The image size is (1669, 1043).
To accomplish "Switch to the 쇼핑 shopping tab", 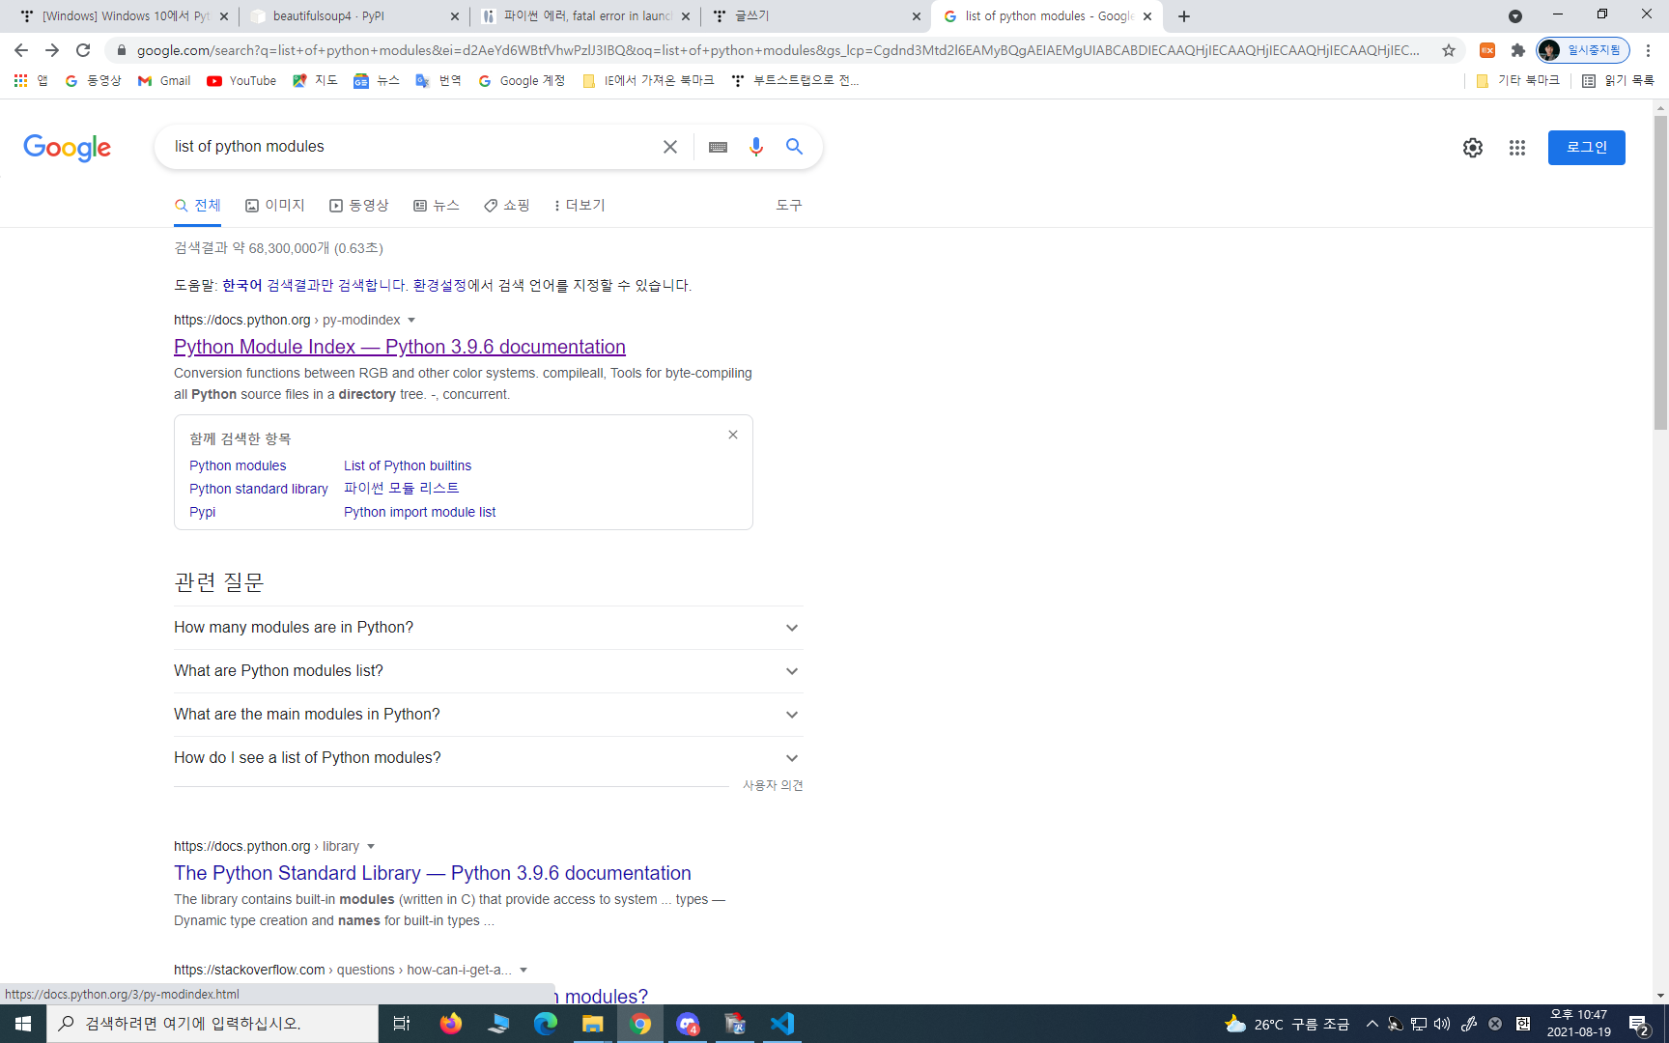I will pos(506,206).
